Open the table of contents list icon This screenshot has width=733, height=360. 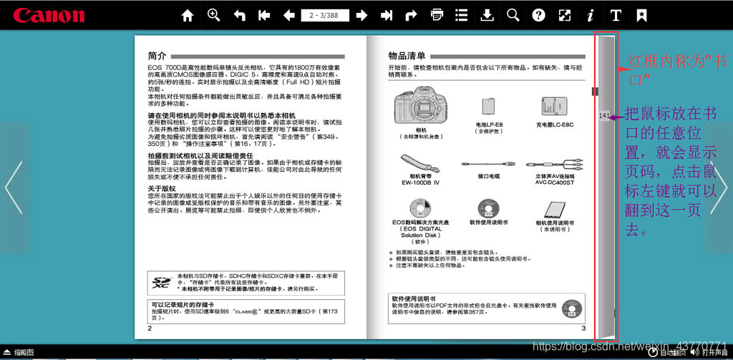point(462,15)
